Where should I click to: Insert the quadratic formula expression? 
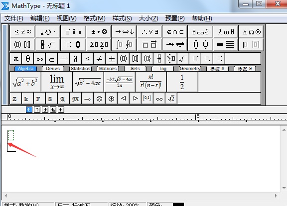120,82
